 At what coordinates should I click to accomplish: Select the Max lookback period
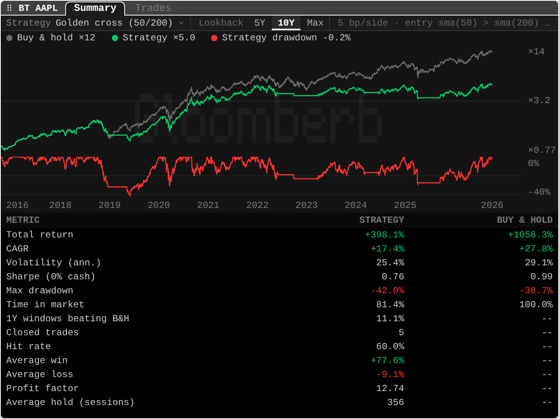coord(315,23)
